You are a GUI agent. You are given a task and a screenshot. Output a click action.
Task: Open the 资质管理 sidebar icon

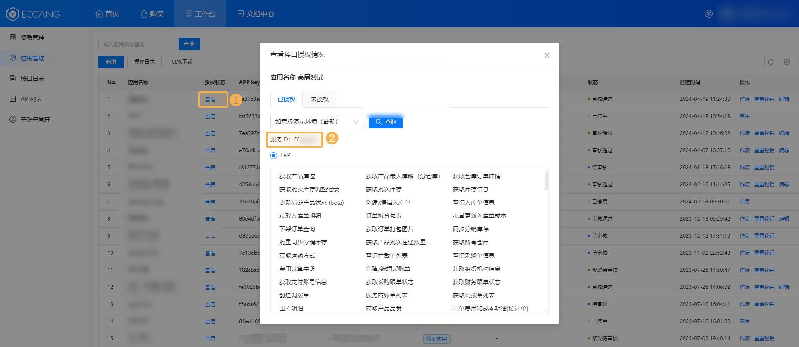point(13,38)
